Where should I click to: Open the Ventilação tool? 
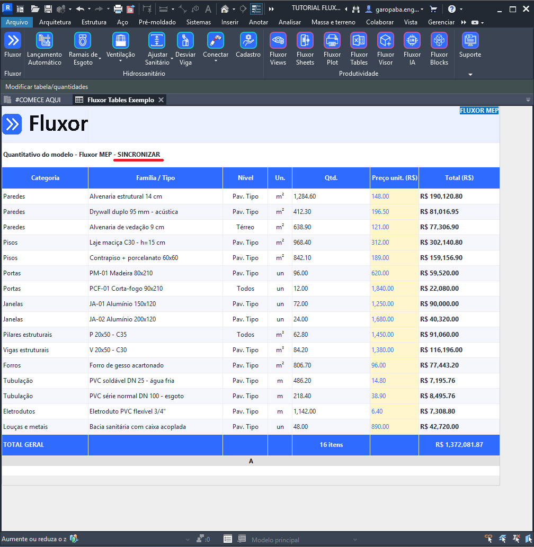[120, 45]
